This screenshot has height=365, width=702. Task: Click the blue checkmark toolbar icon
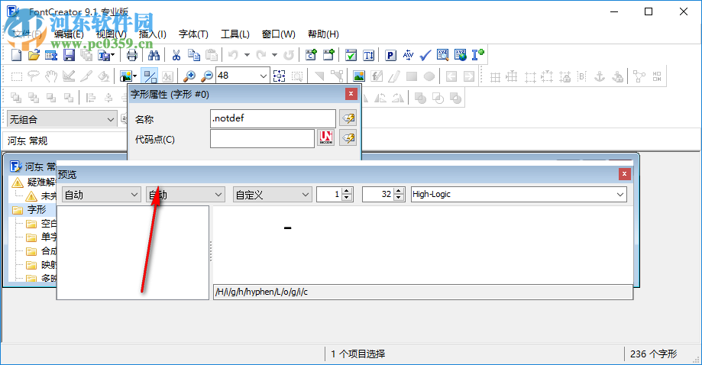[x=425, y=55]
